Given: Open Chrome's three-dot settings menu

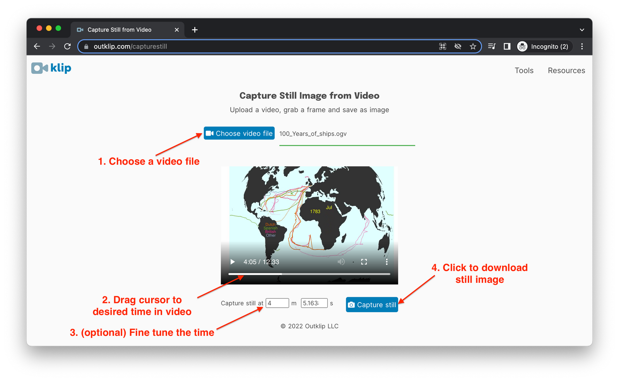Looking at the screenshot, I should 582,46.
